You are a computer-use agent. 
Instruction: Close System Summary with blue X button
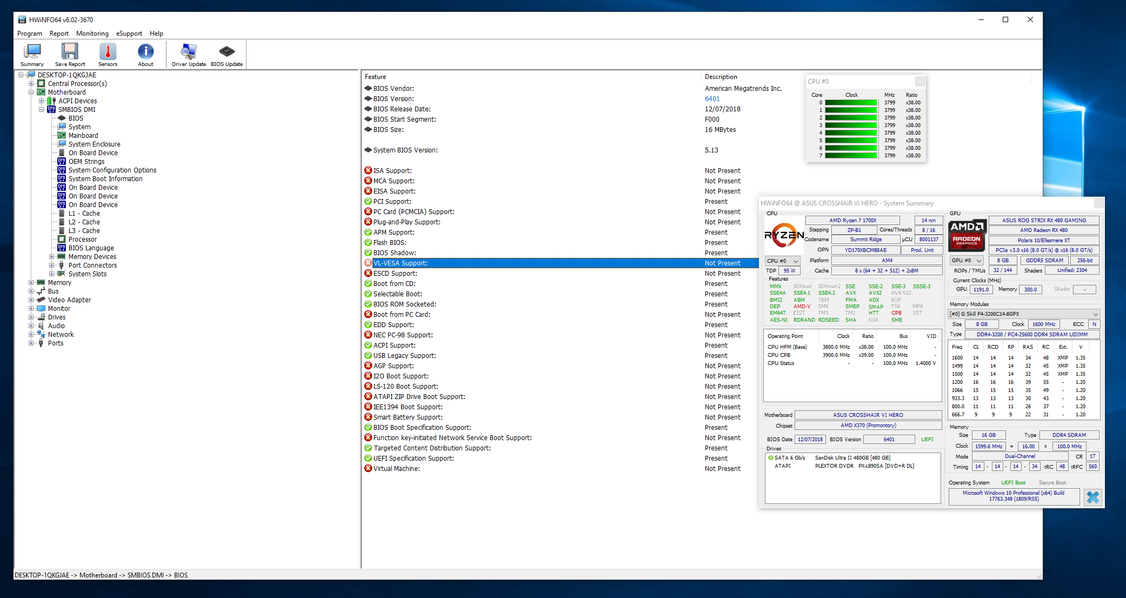pyautogui.click(x=1092, y=497)
